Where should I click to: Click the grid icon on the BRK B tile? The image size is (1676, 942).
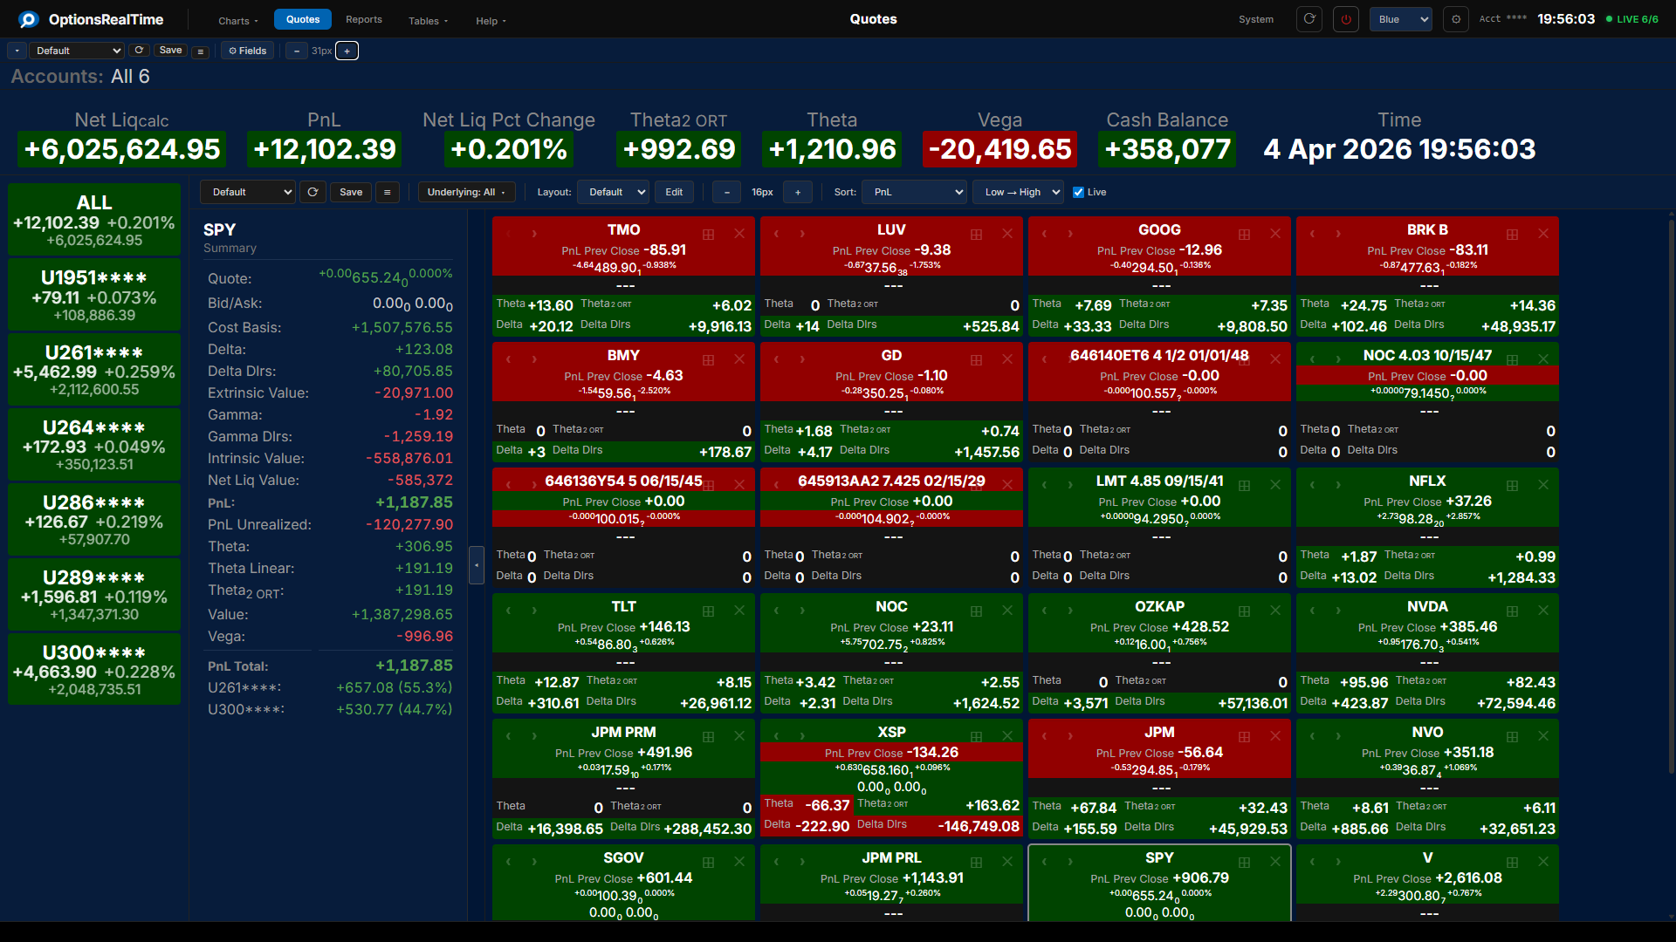[x=1513, y=234]
